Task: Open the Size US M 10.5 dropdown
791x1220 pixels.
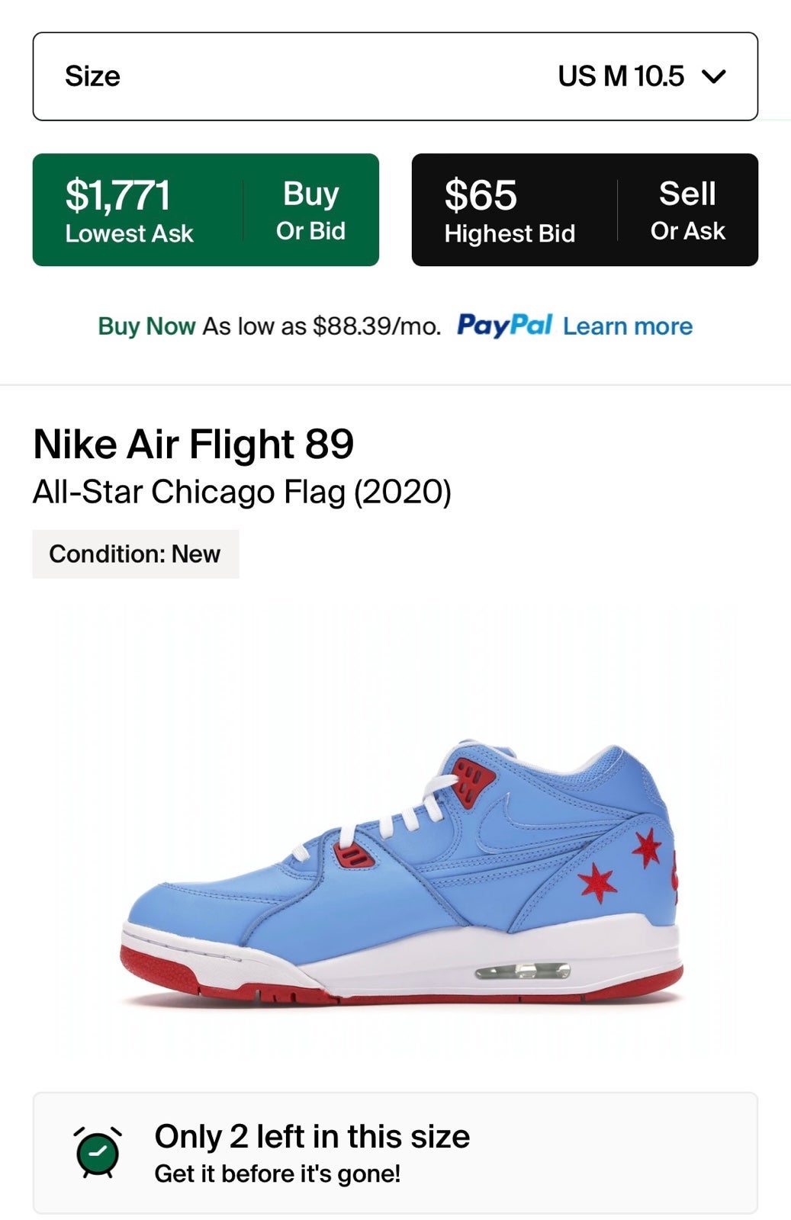Action: (x=395, y=76)
